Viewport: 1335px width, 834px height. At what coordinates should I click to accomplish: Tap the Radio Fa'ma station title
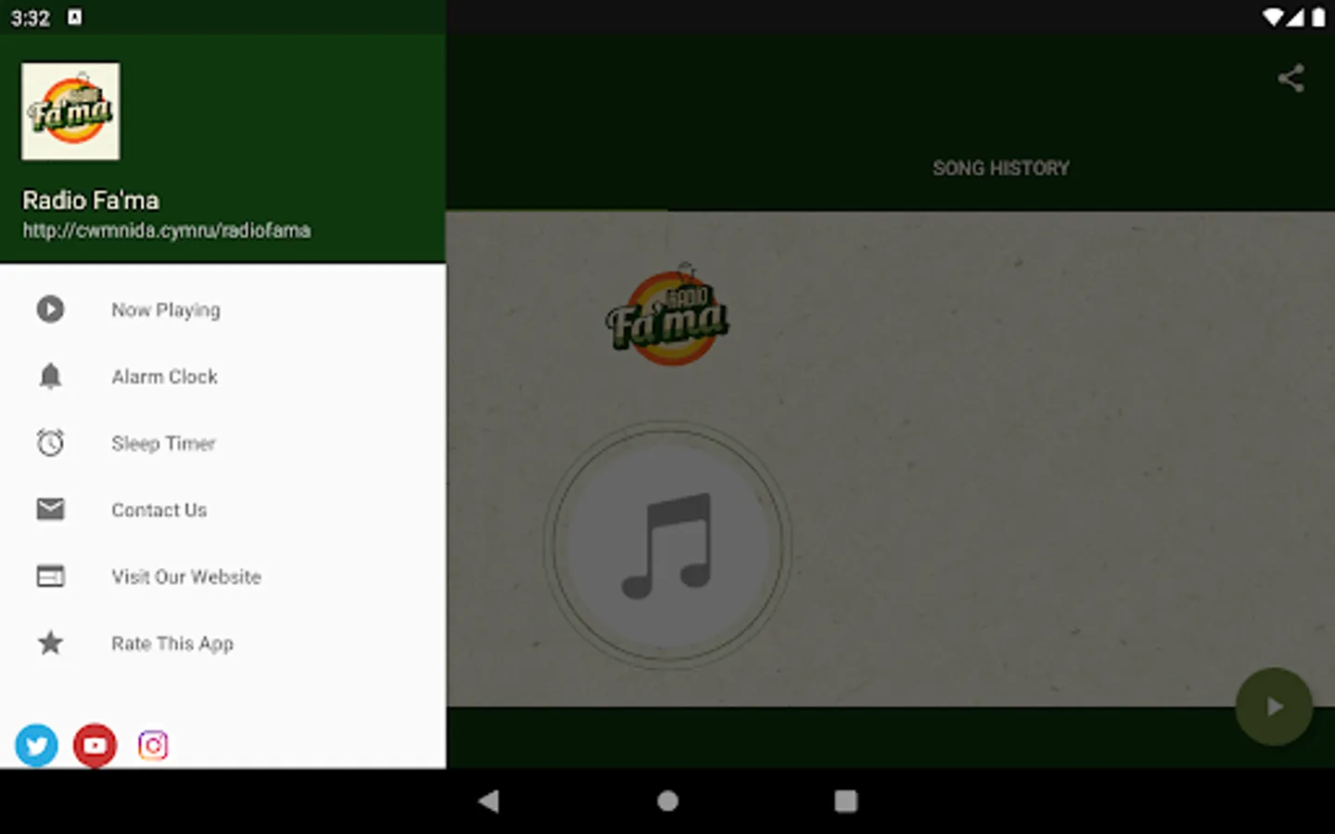tap(91, 200)
